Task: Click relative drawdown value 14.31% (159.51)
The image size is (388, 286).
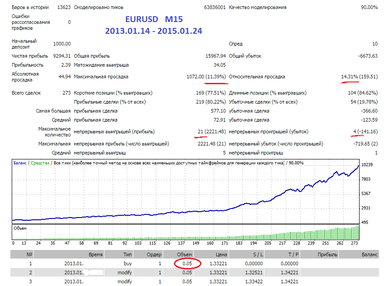Action: click(359, 77)
